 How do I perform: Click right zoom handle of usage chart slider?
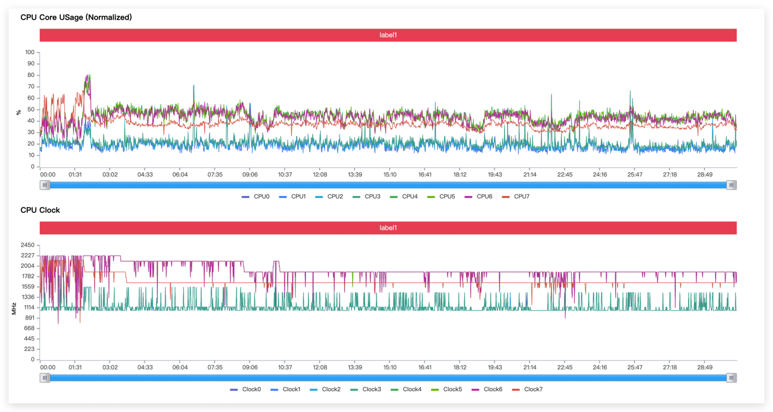(731, 185)
